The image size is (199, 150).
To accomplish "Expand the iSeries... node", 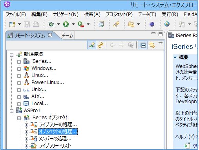I will point(19,62).
